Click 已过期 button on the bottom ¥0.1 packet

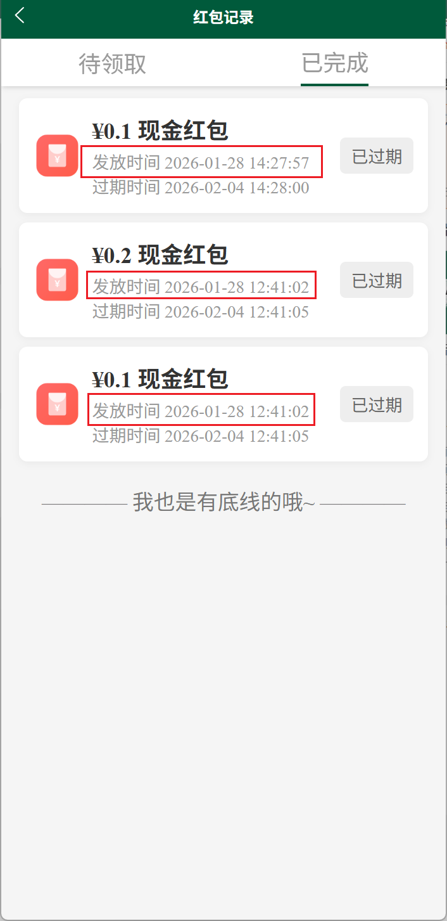click(377, 404)
